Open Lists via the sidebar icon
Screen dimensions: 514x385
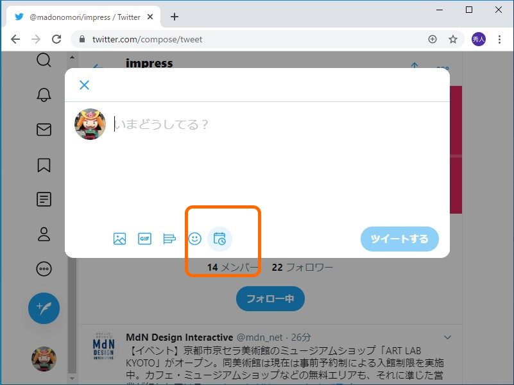44,199
